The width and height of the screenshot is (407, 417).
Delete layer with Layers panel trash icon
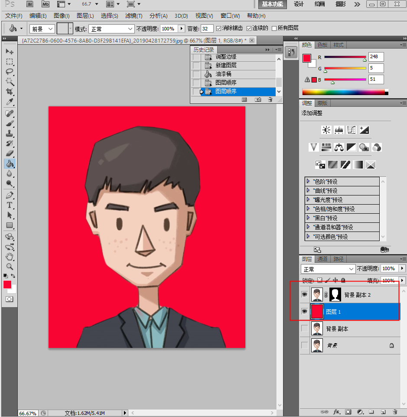395,412
